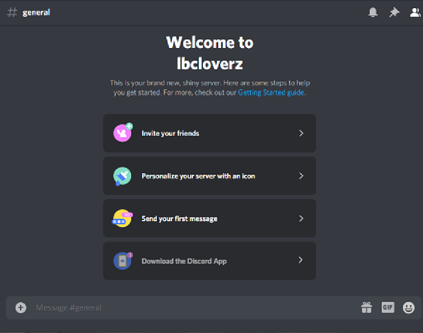Show pinned messages pin icon
The width and height of the screenshot is (423, 333).
(x=394, y=12)
